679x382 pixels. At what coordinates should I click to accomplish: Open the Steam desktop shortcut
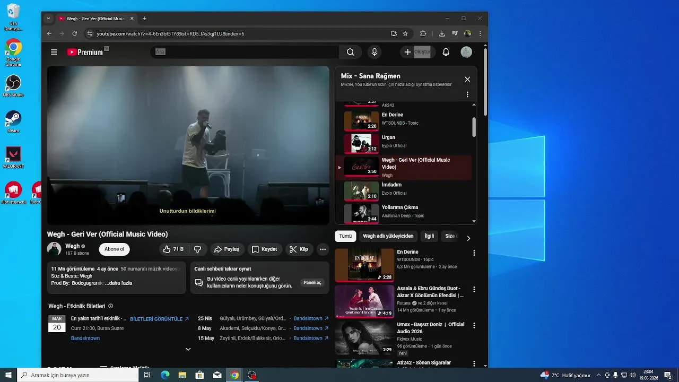point(13,121)
